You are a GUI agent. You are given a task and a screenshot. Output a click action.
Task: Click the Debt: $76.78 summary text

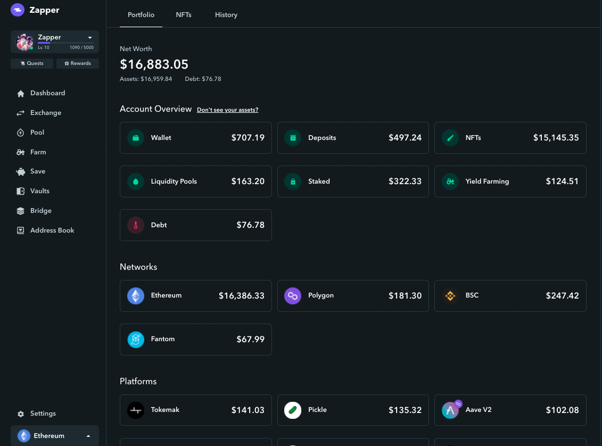[203, 79]
